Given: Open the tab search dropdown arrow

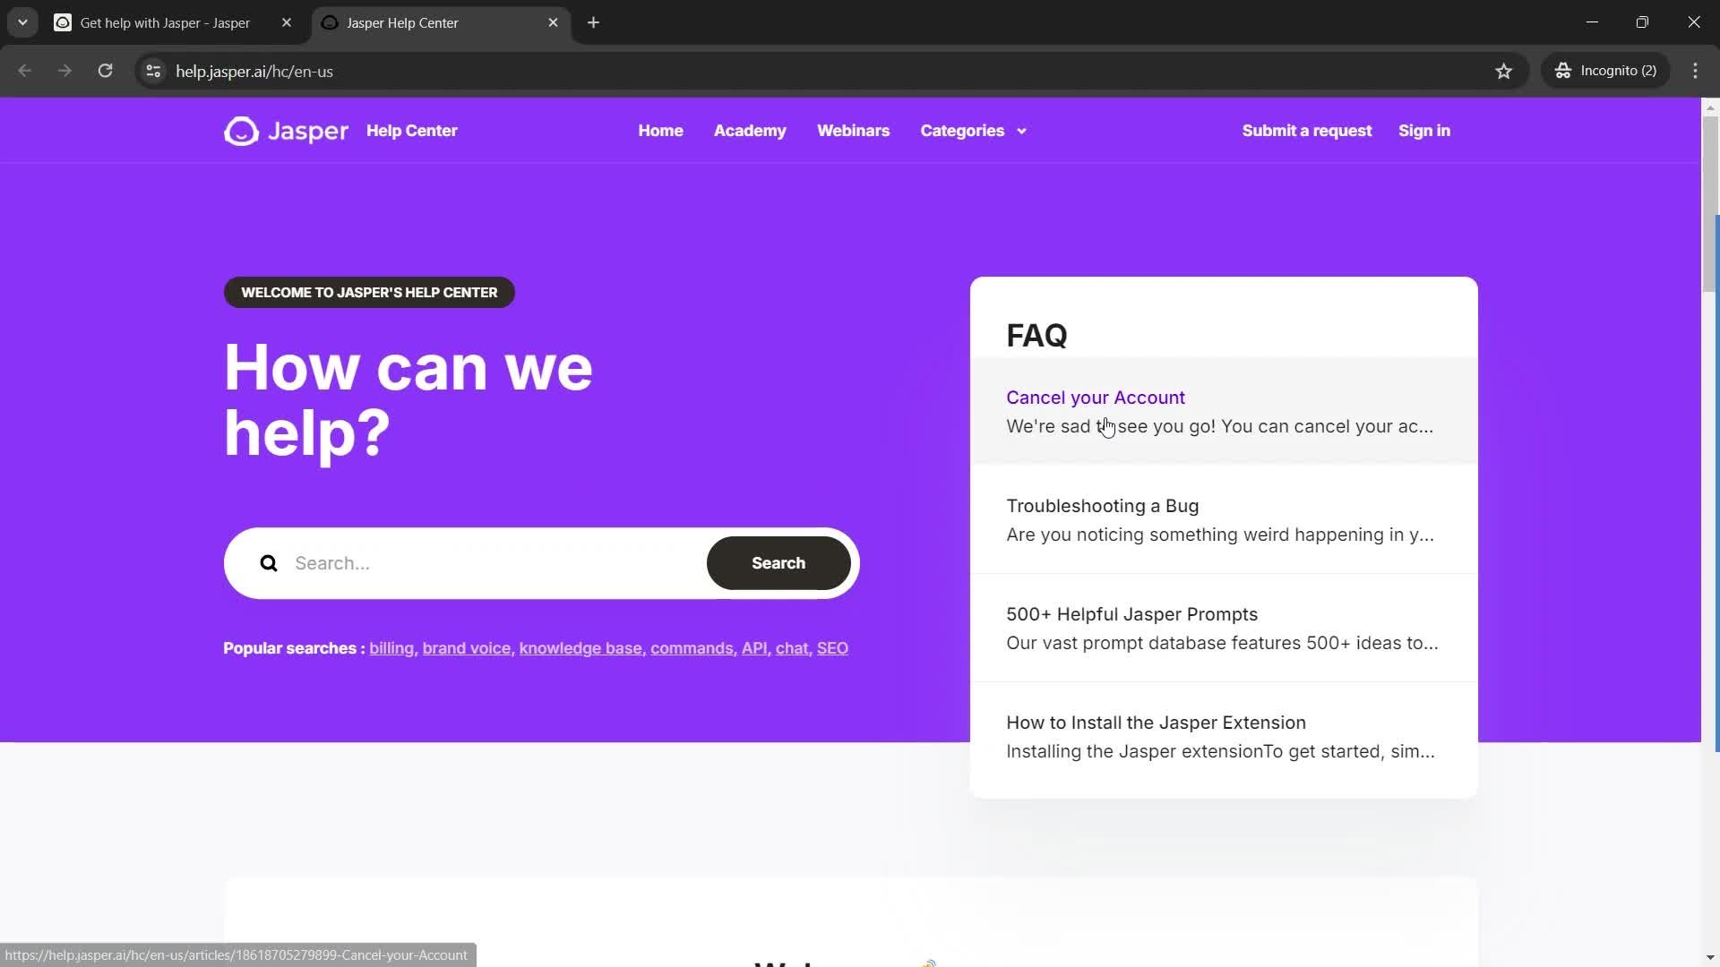Looking at the screenshot, I should coord(22,22).
